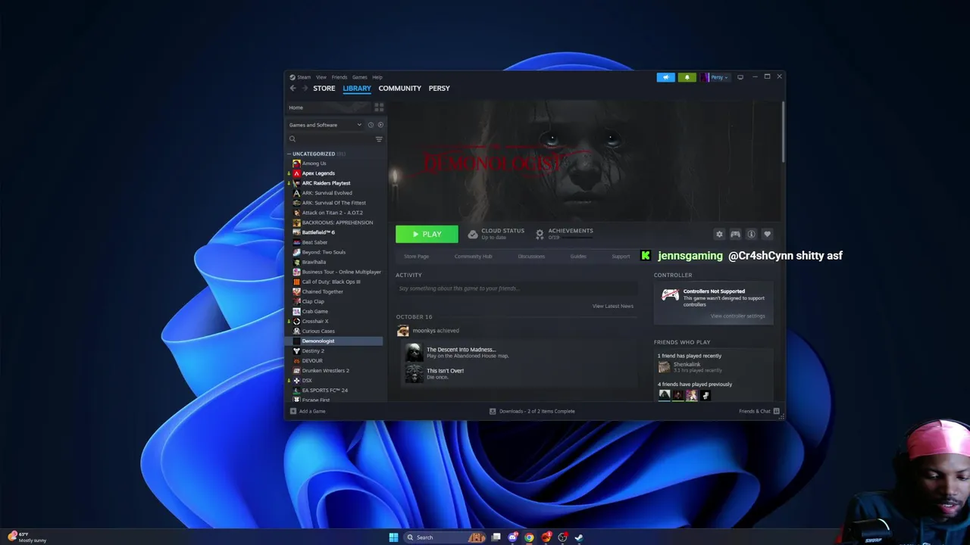Image resolution: width=970 pixels, height=545 pixels.
Task: Open the View menu
Action: (x=321, y=77)
